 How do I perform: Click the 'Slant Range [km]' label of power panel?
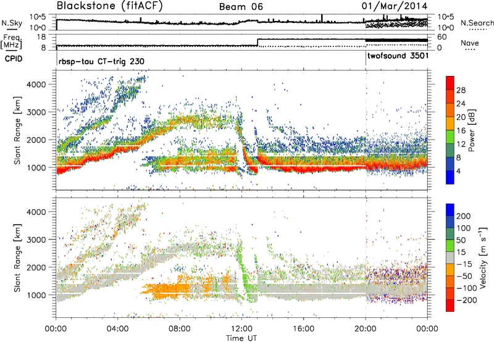point(17,130)
